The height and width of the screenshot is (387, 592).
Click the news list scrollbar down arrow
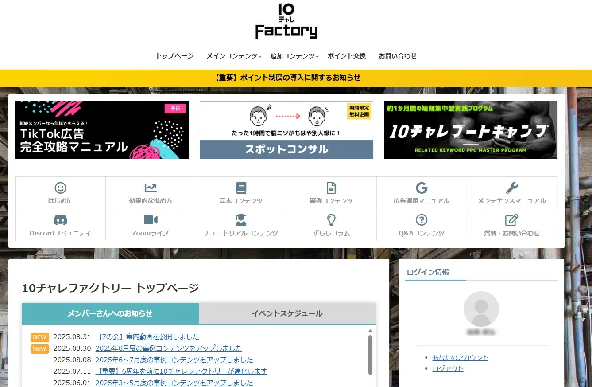pyautogui.click(x=370, y=384)
